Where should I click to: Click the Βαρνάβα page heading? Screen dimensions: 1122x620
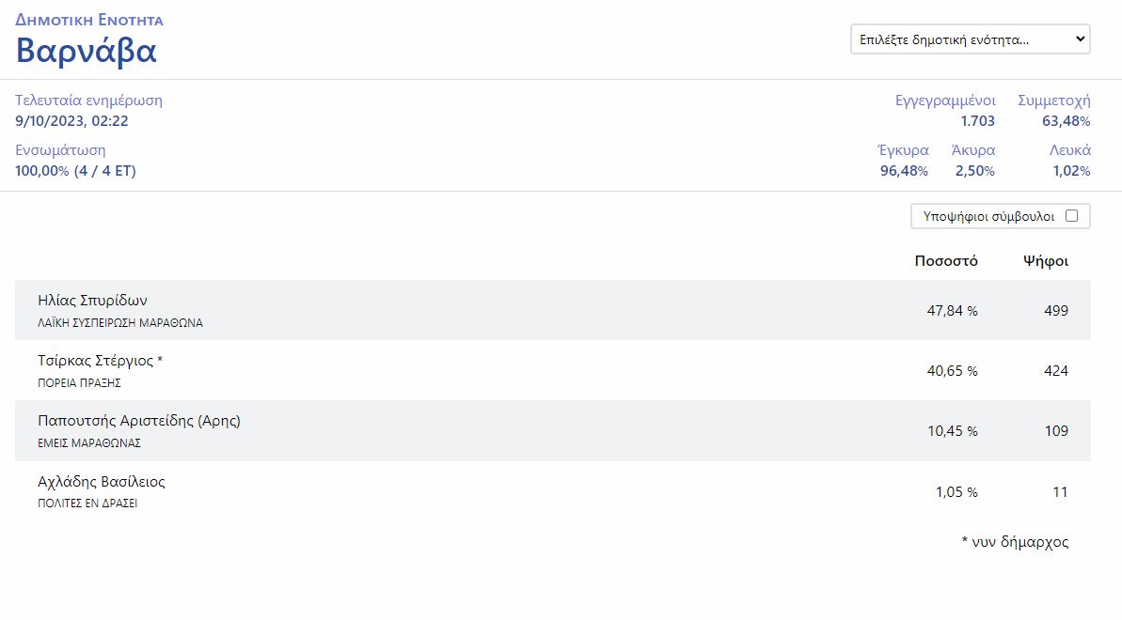point(86,51)
